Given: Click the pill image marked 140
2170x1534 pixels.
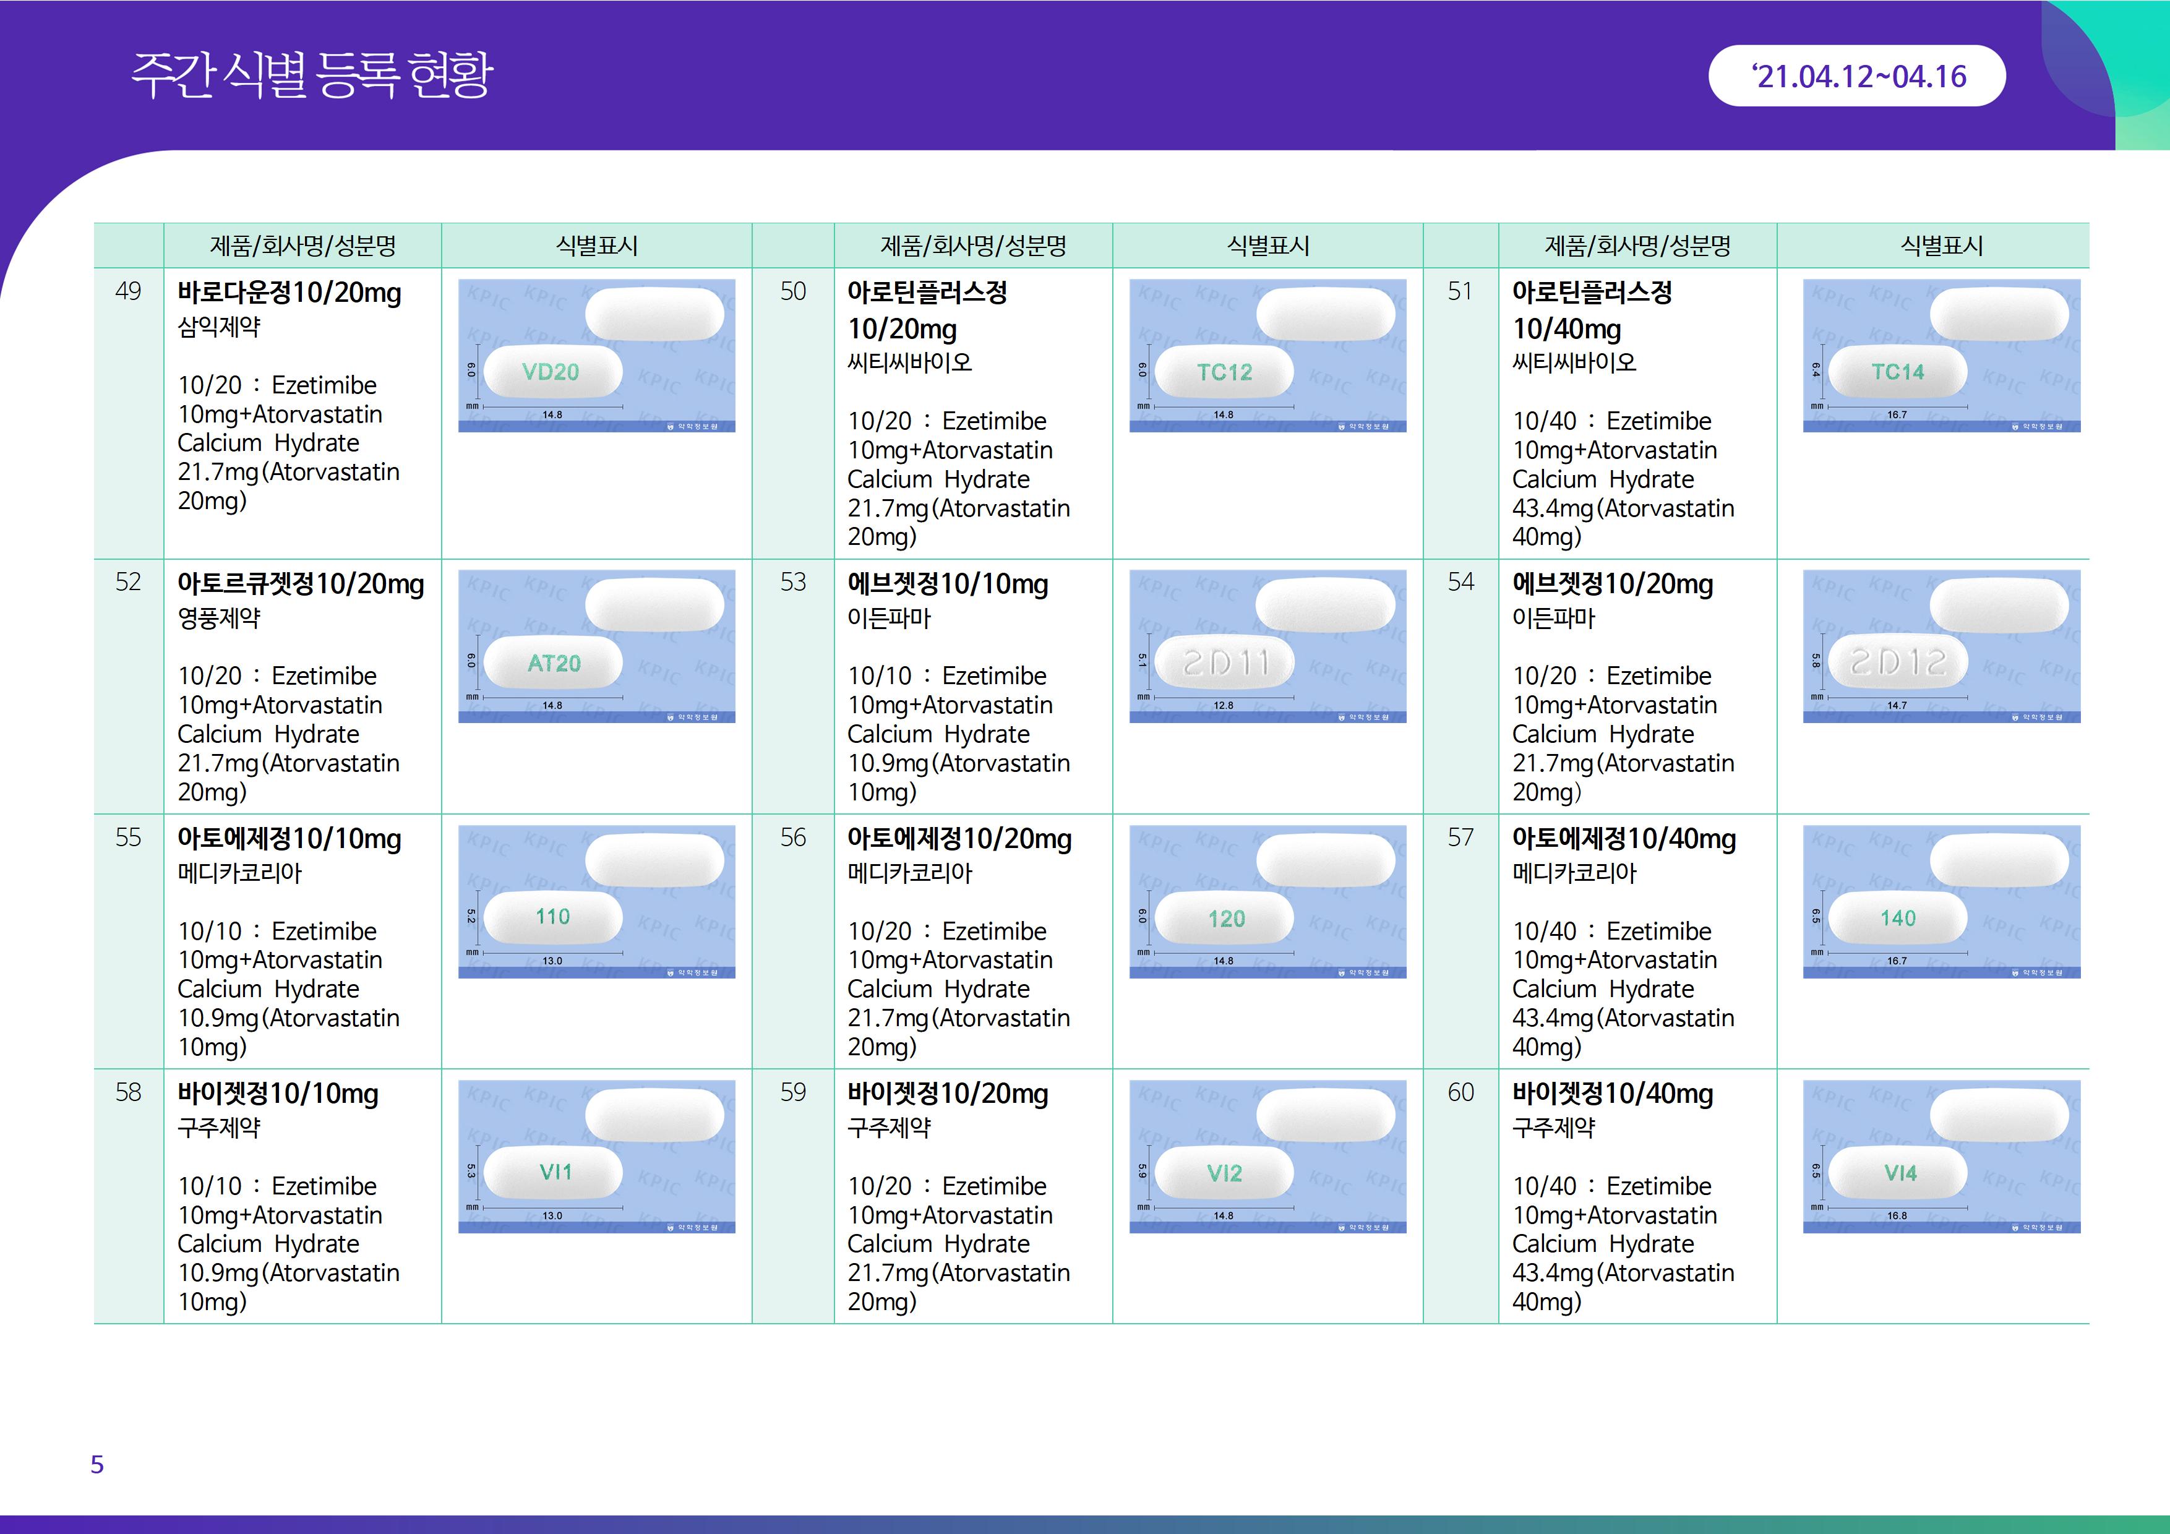Looking at the screenshot, I should click(1941, 902).
